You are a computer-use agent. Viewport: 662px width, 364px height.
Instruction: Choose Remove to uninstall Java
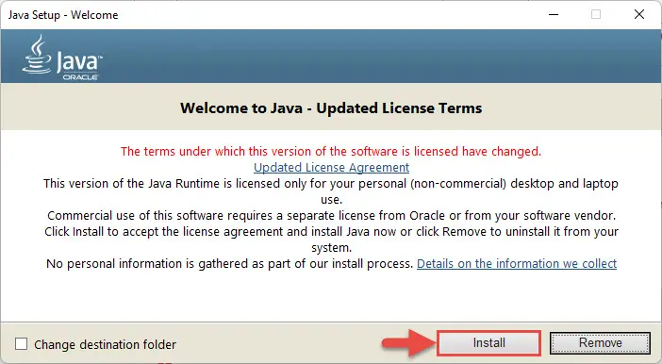600,342
